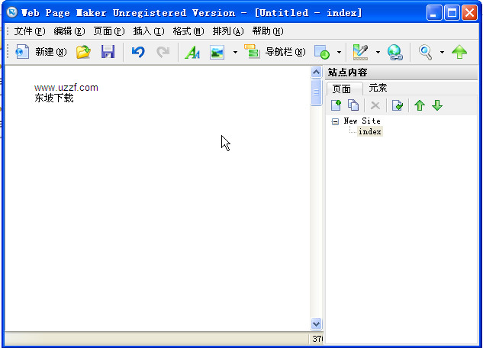Open an existing file with the folder icon
Screen dimensions: 483x348
click(83, 51)
